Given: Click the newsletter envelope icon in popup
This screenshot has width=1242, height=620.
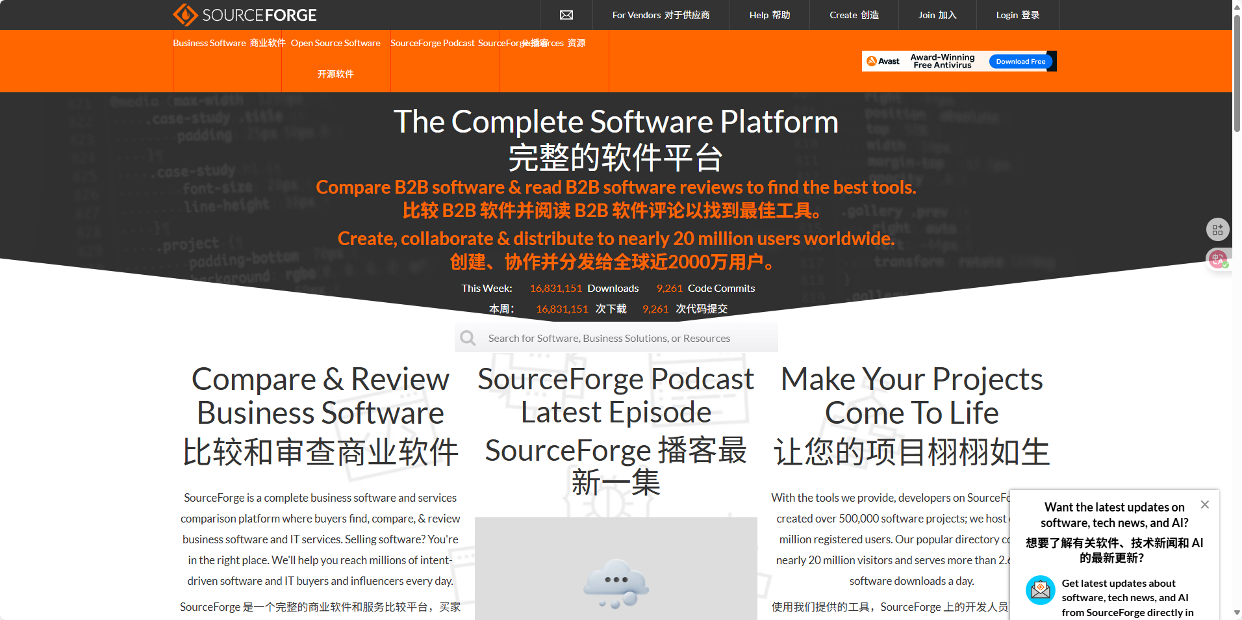Looking at the screenshot, I should point(1040,590).
